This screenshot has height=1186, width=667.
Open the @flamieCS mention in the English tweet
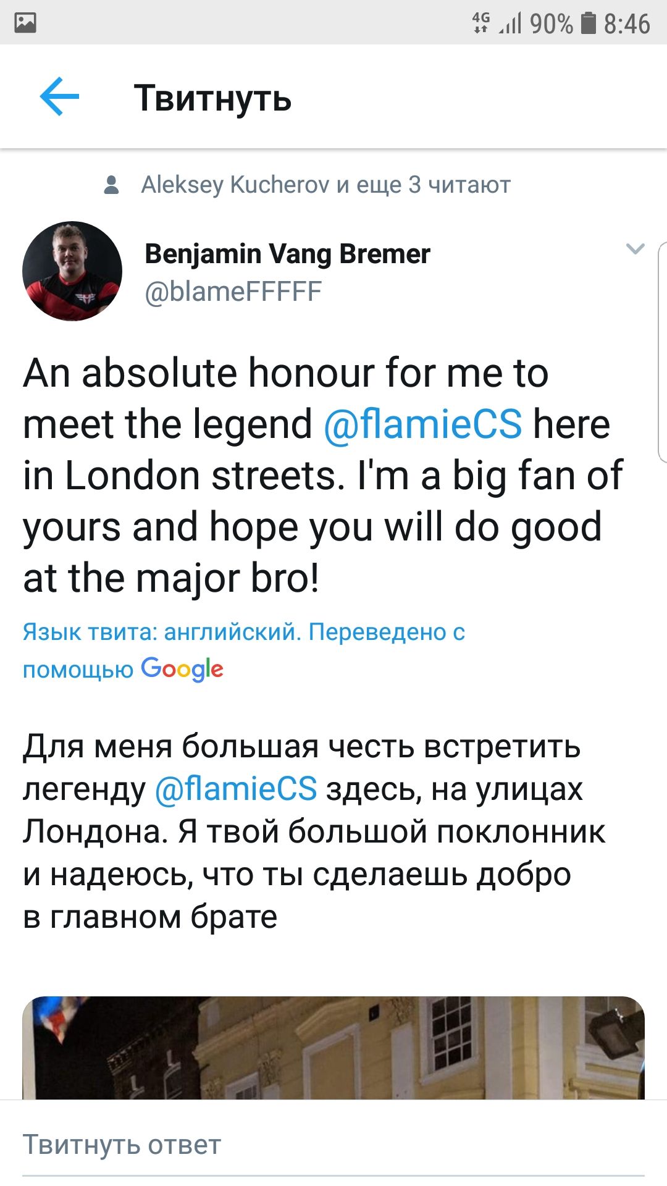click(425, 424)
